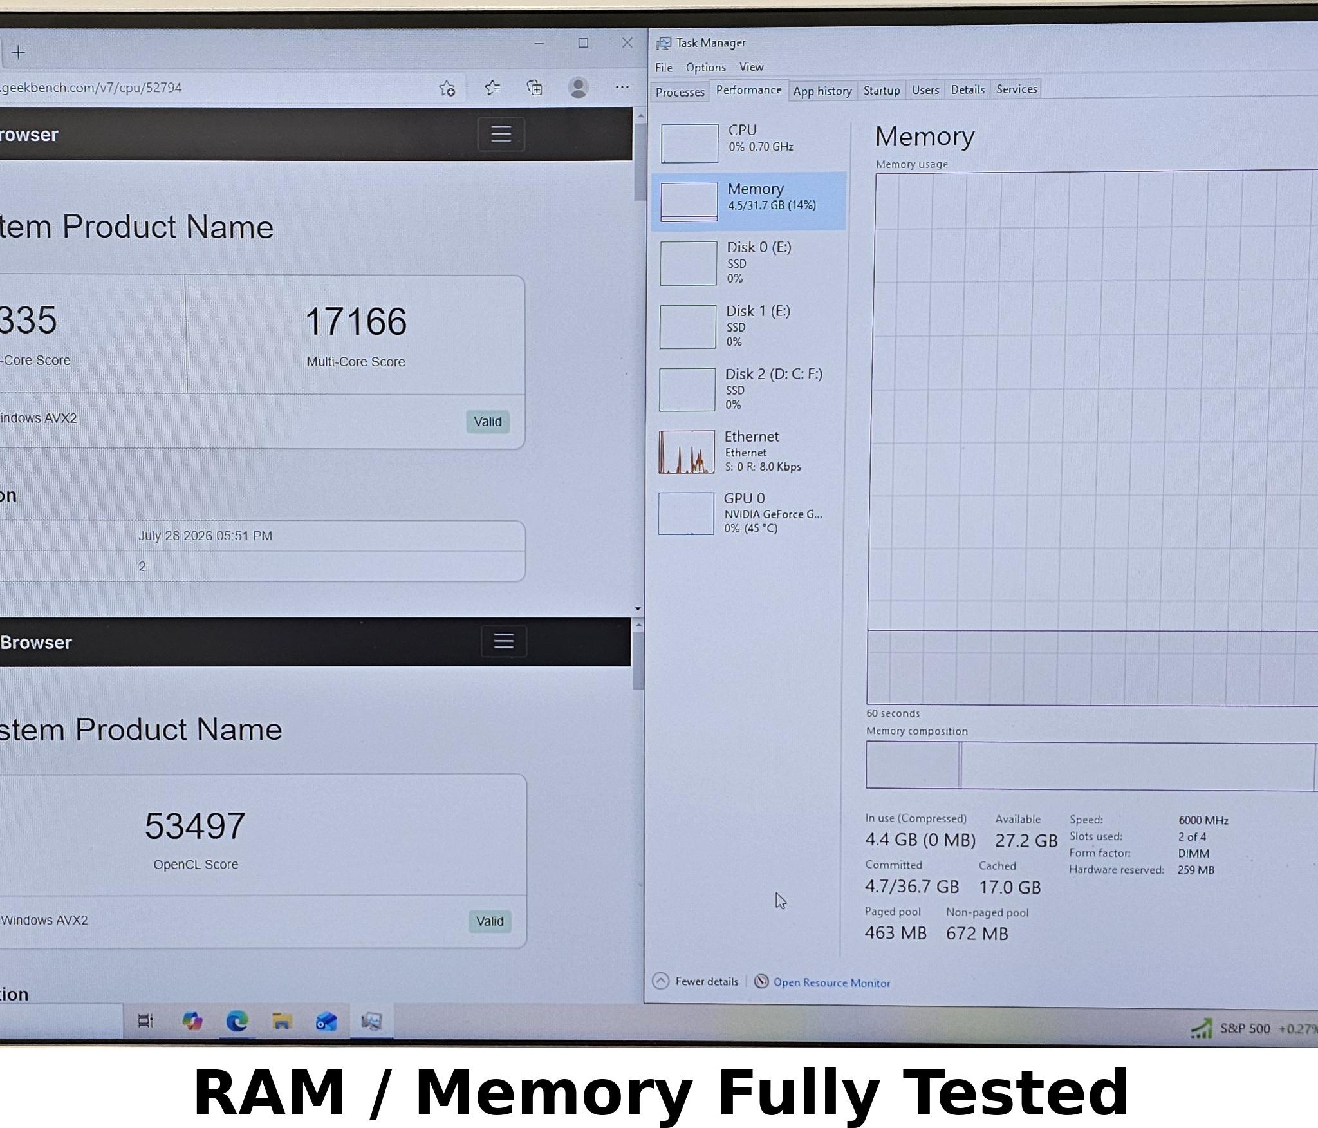The height and width of the screenshot is (1128, 1318).
Task: Click the favorites star icon in address bar
Action: (447, 88)
